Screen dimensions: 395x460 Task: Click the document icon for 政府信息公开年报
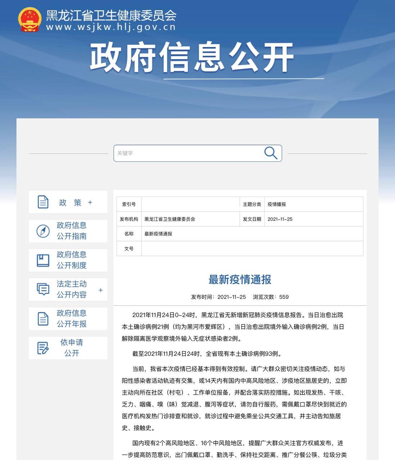43,319
